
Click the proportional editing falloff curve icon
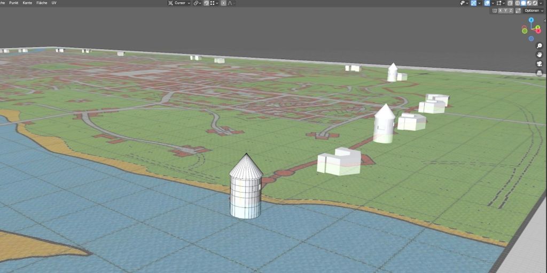[230, 3]
